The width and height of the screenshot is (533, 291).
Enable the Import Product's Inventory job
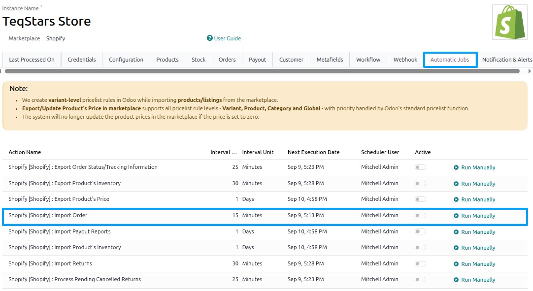421,248
